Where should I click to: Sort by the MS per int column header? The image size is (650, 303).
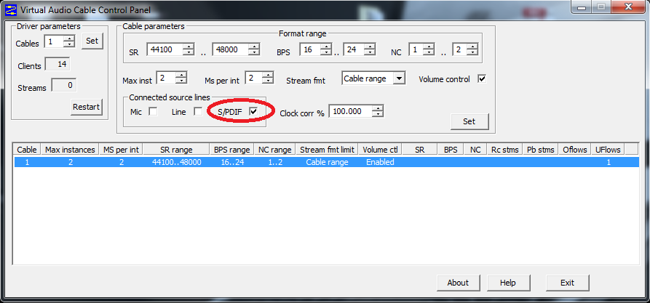click(x=121, y=150)
